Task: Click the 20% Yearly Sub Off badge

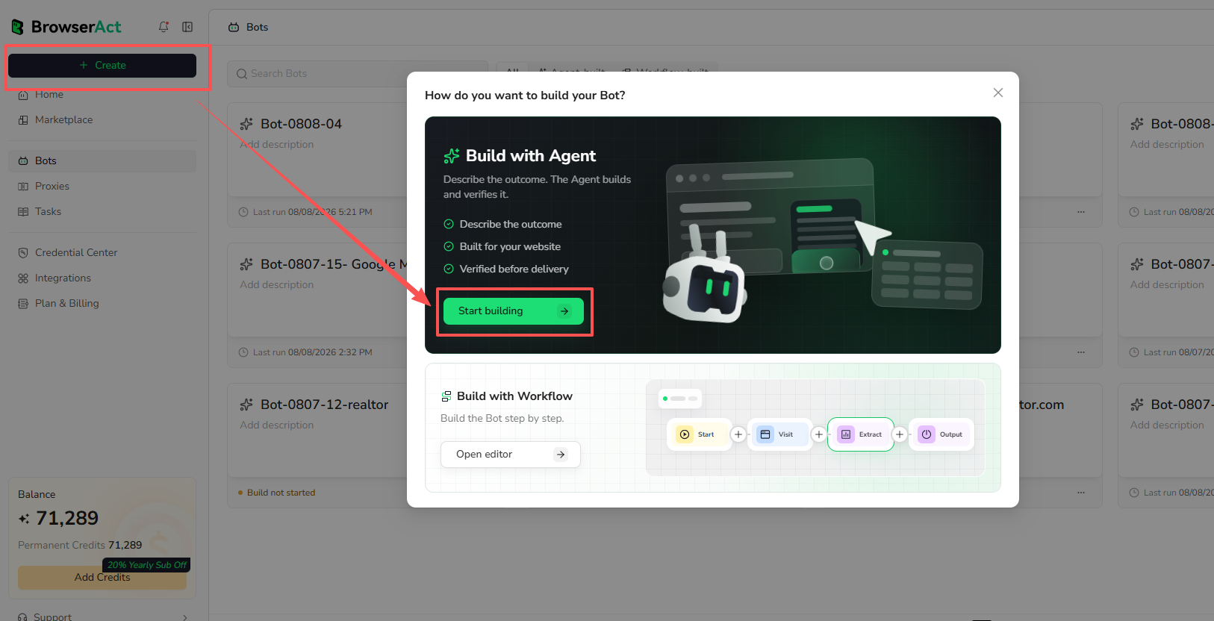Action: tap(147, 565)
